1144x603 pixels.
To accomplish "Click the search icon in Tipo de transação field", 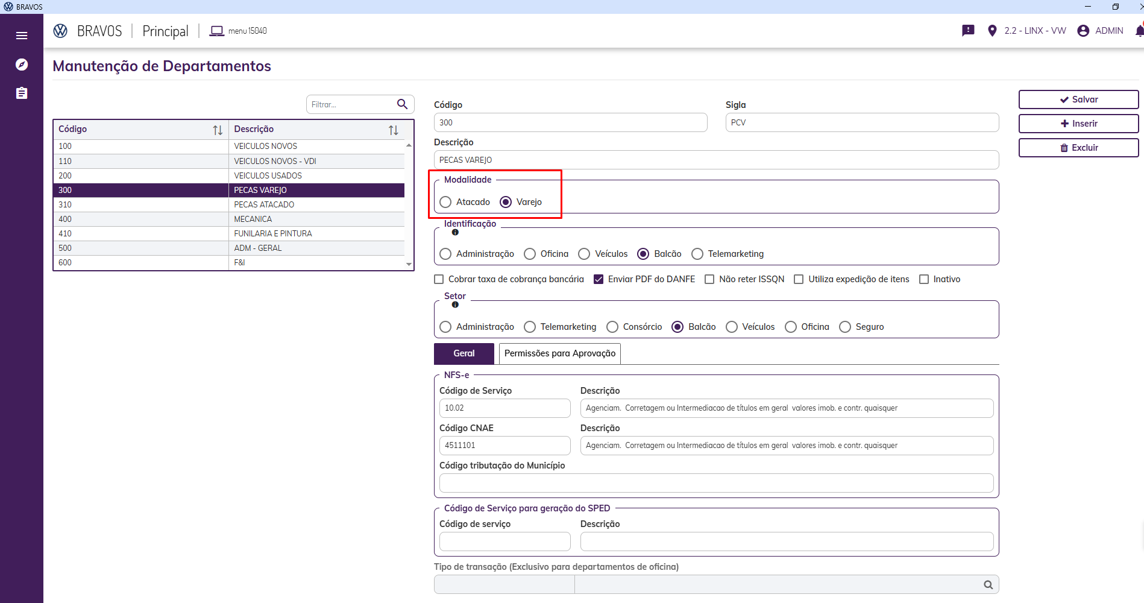I will point(988,584).
